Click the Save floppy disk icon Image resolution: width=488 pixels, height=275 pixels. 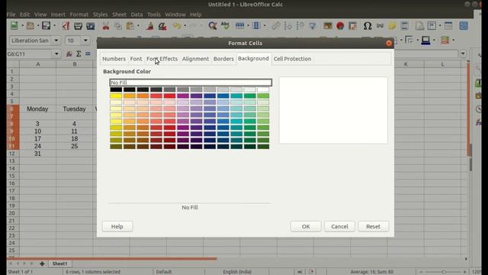tap(46, 26)
